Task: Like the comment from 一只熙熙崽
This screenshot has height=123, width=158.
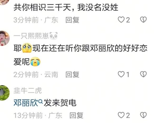Action: pyautogui.click(x=121, y=74)
